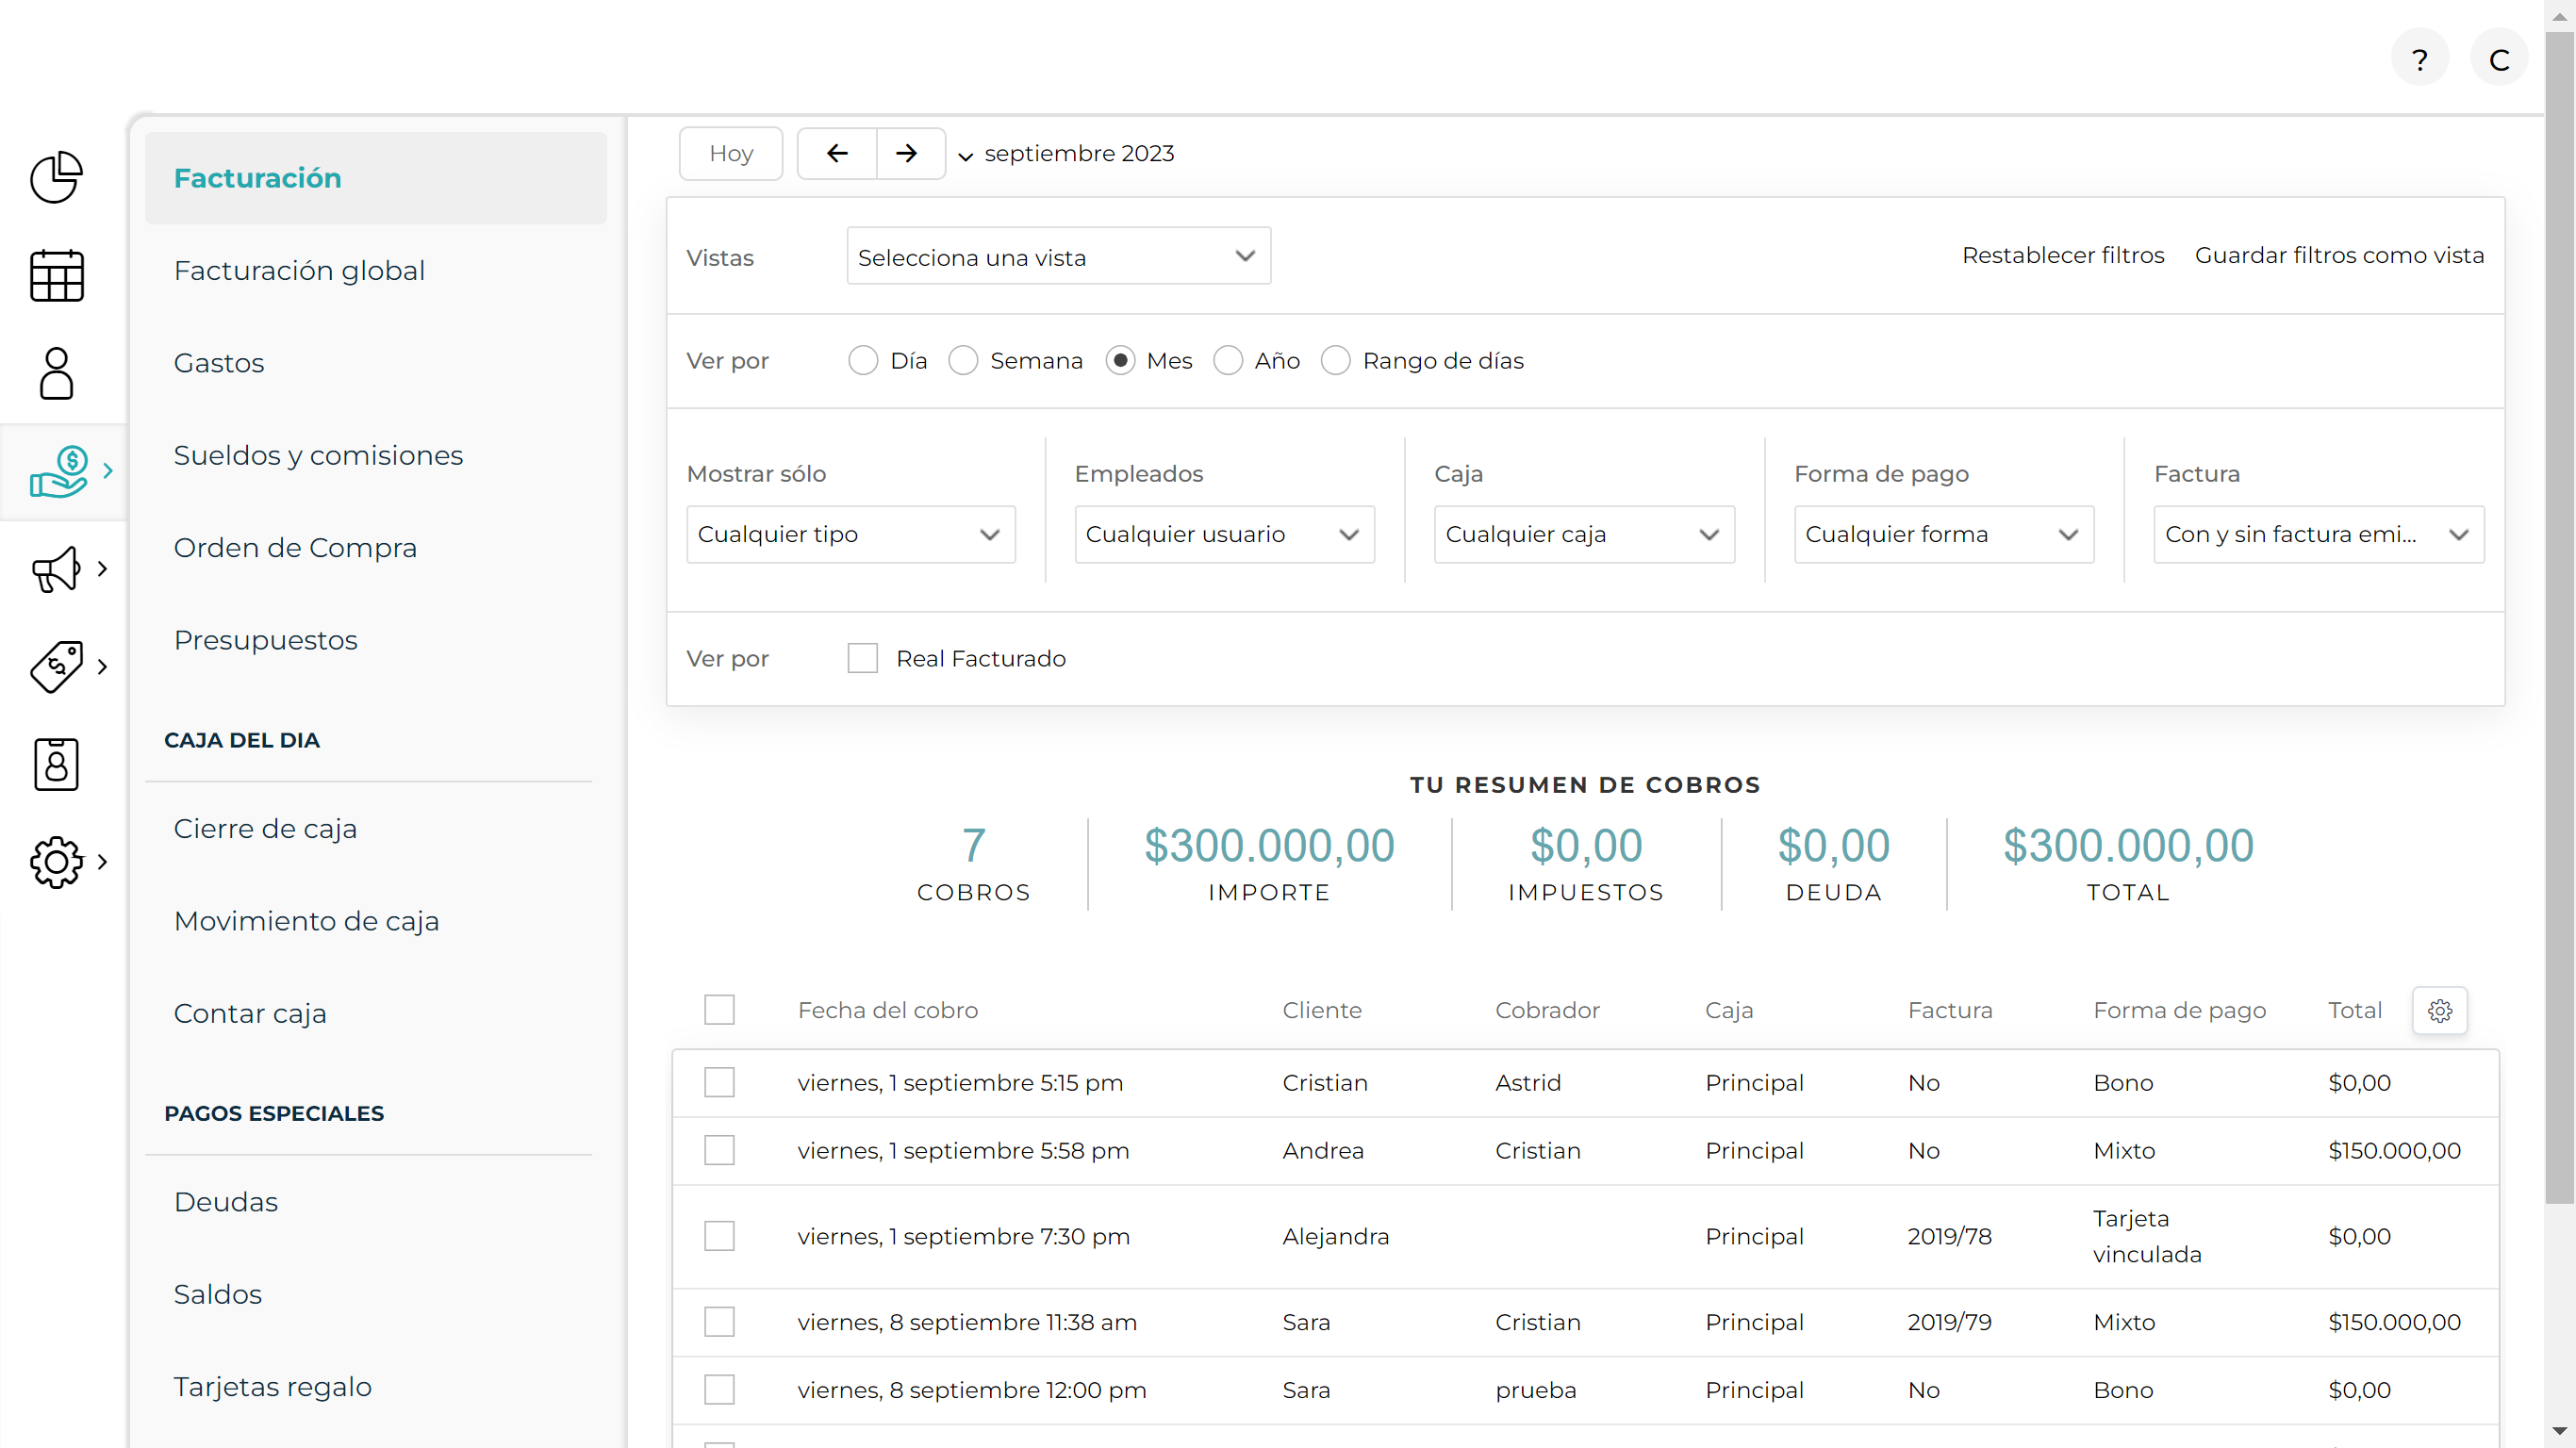Viewport: 2576px width, 1448px height.
Task: Enable the Real Facturado checkbox
Action: point(863,658)
